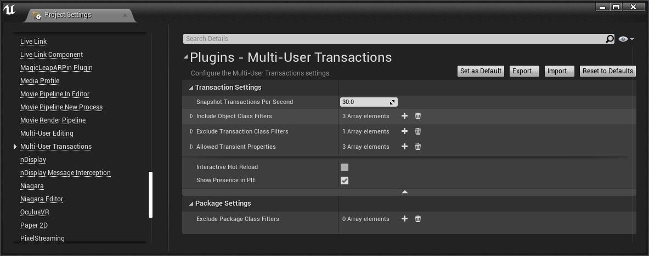649x256 pixels.
Task: Collapse the Package Settings section
Action: [x=191, y=203]
